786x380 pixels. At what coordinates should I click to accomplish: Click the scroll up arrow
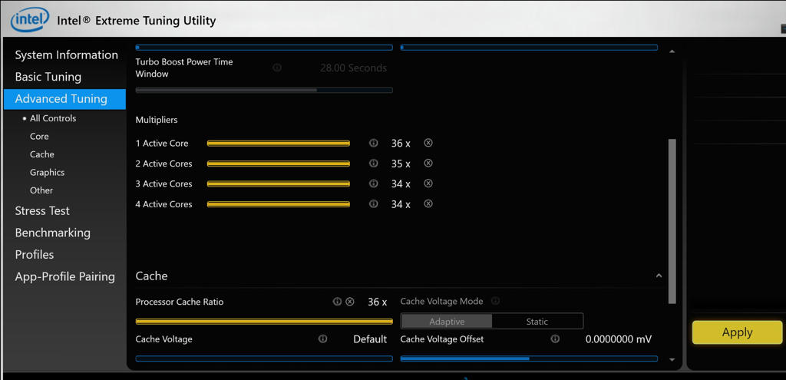click(x=672, y=51)
